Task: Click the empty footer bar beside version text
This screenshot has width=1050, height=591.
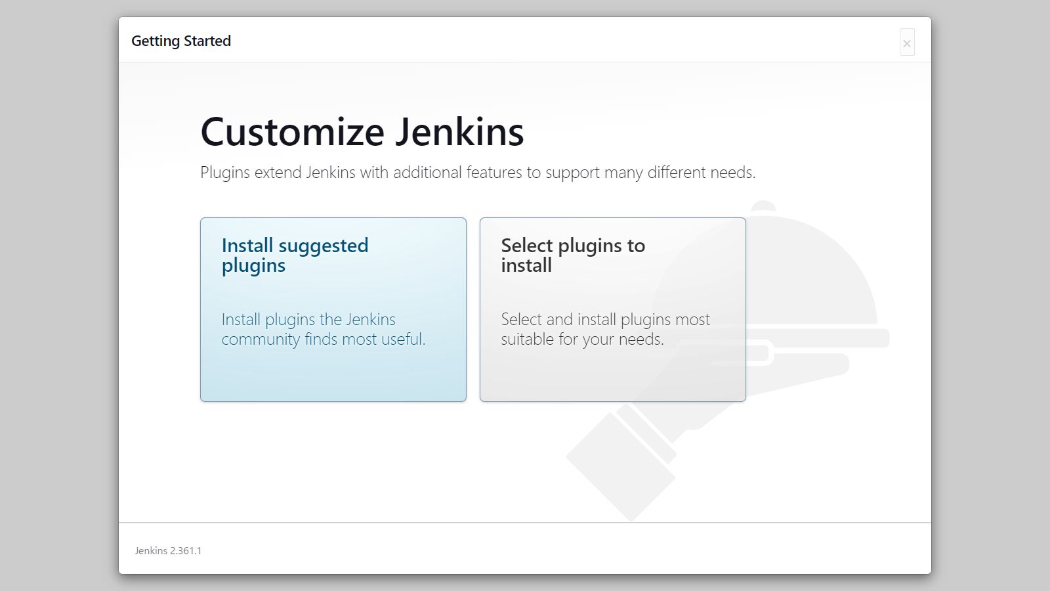Action: click(x=525, y=550)
